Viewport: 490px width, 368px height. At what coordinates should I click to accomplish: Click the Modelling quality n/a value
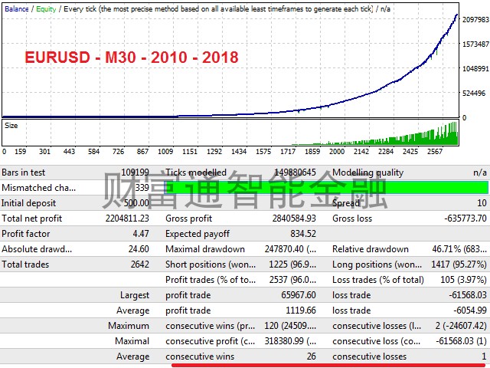click(x=480, y=172)
